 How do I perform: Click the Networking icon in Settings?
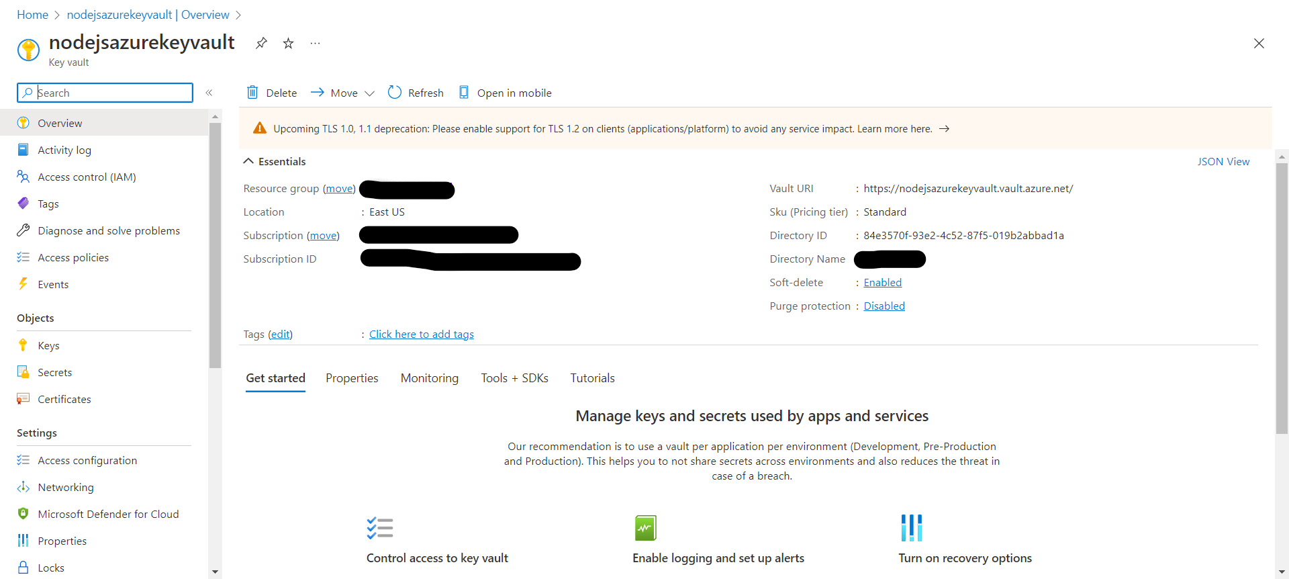23,487
